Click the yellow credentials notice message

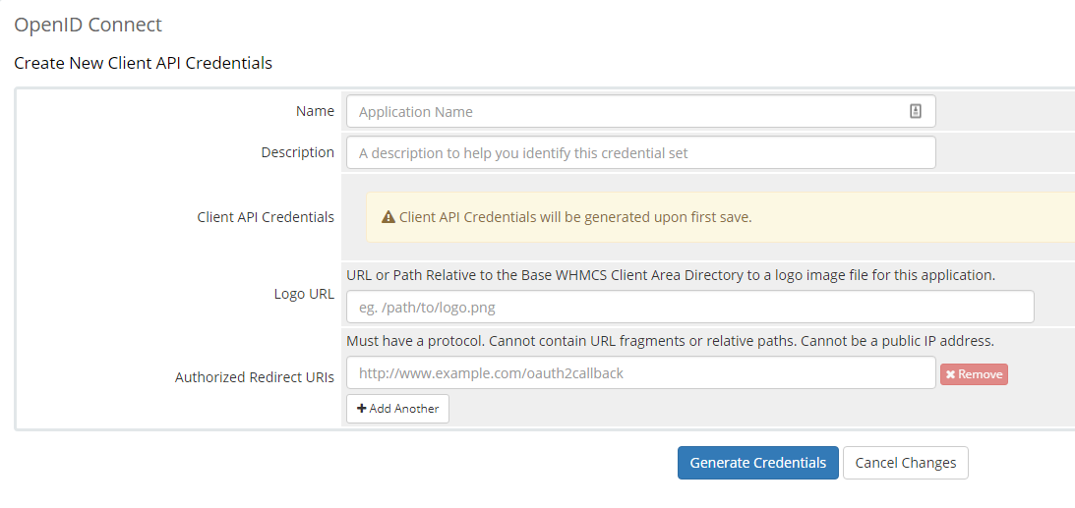pos(720,217)
